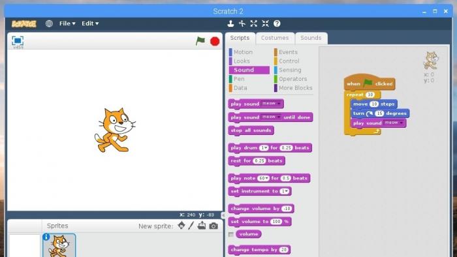Switch to the Scripts tab
This screenshot has height=257, width=457.
240,38
